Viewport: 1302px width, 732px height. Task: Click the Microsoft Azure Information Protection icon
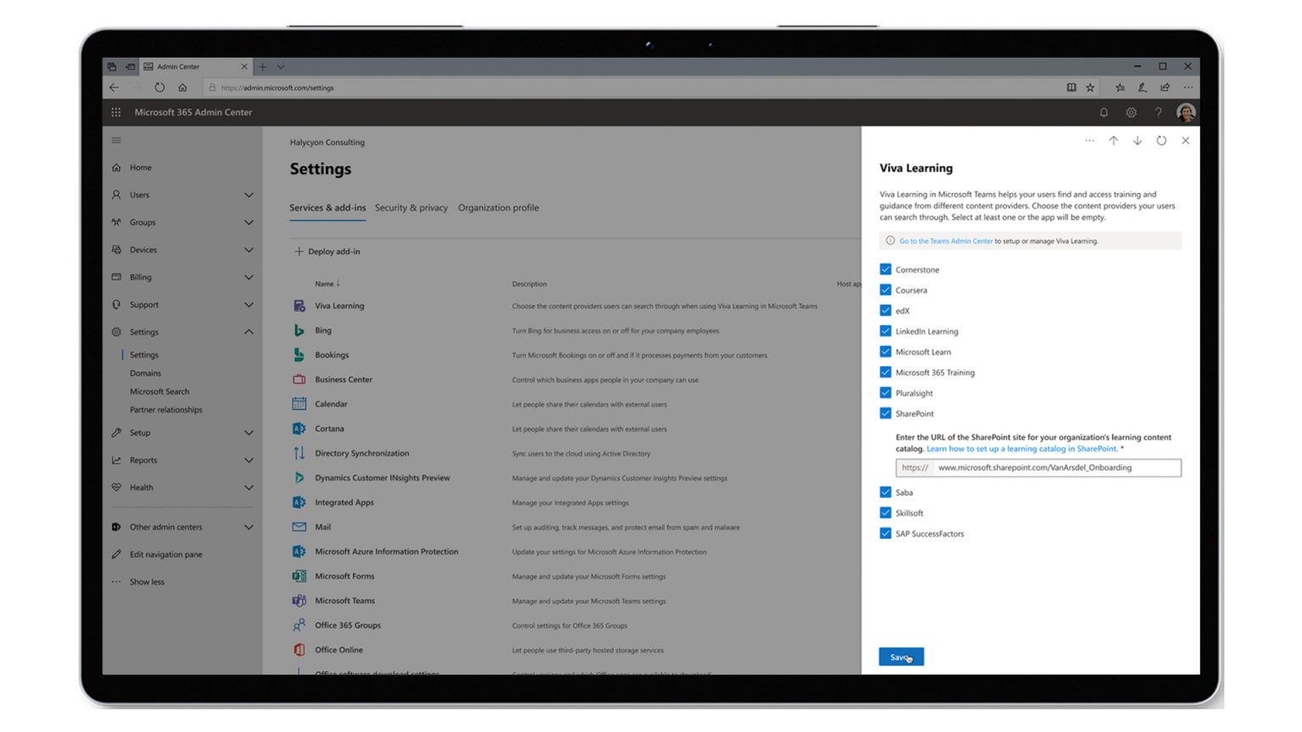299,552
